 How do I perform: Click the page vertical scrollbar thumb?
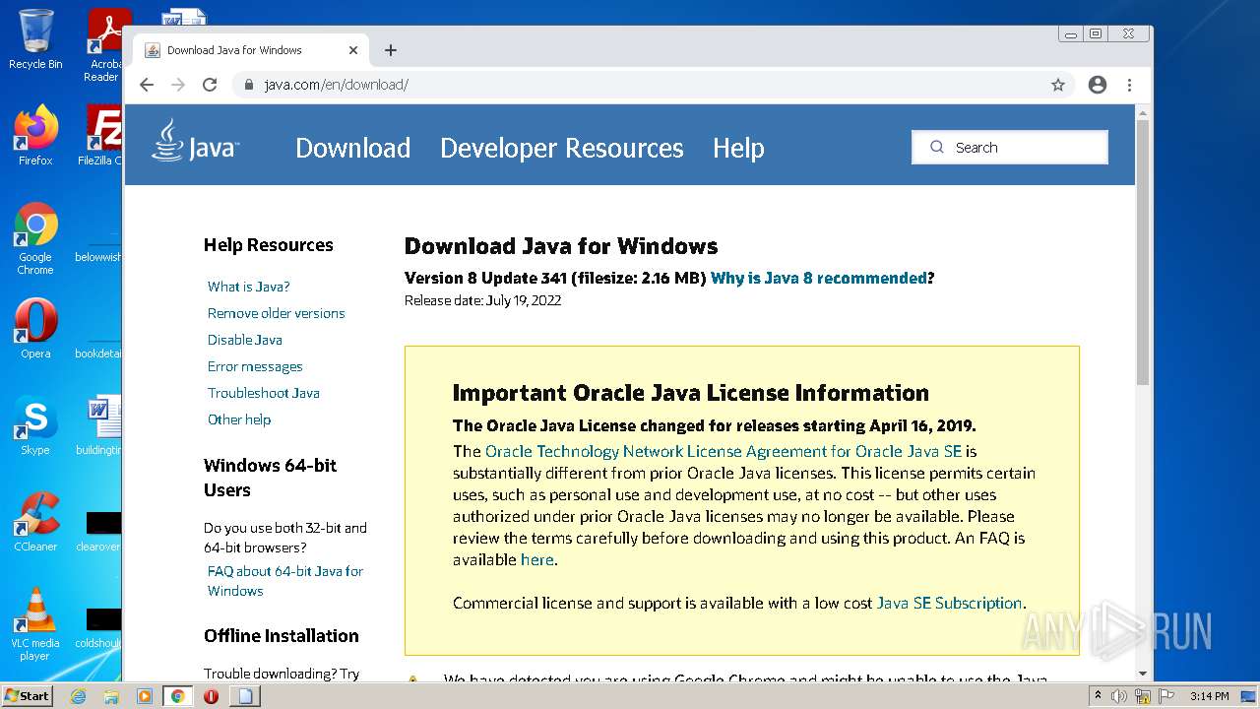point(1143,251)
